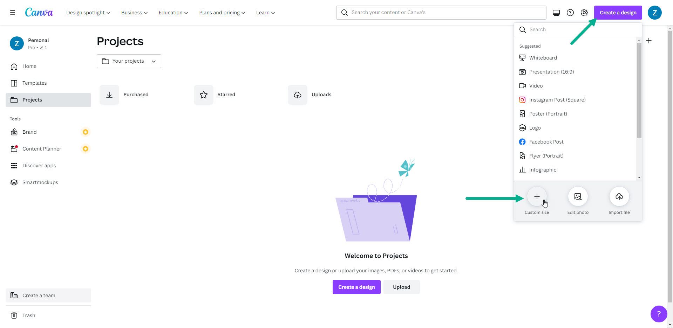Open the Design spotlight menu
673x328 pixels.
(x=88, y=13)
